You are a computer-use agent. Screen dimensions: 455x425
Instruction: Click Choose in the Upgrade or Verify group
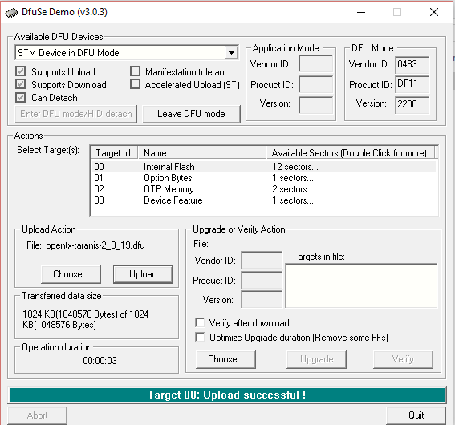[x=225, y=359]
